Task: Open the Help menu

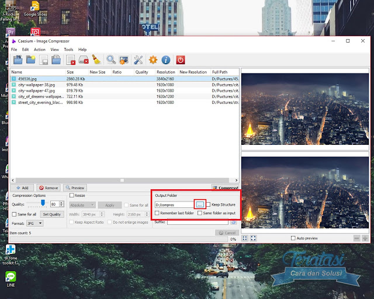Action: tap(82, 50)
